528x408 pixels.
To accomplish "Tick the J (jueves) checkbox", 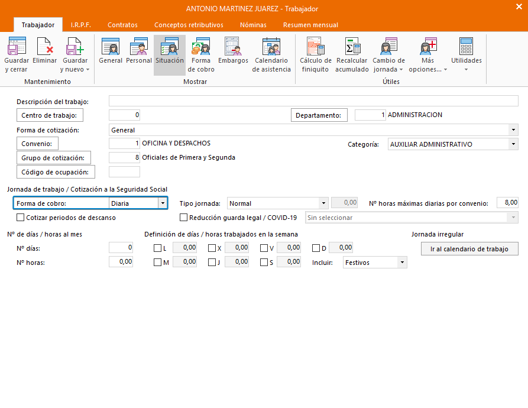I will pos(212,262).
